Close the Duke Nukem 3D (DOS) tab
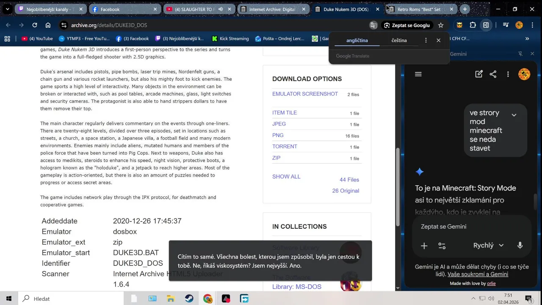Image resolution: width=542 pixels, height=305 pixels. [378, 9]
